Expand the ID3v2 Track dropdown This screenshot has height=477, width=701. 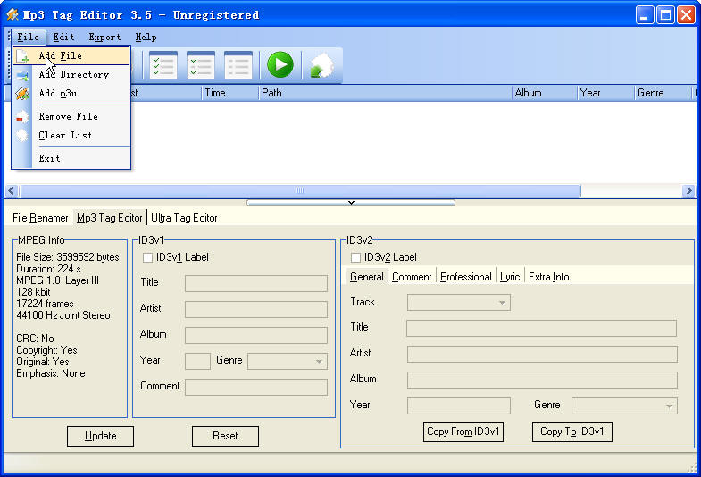tap(502, 303)
